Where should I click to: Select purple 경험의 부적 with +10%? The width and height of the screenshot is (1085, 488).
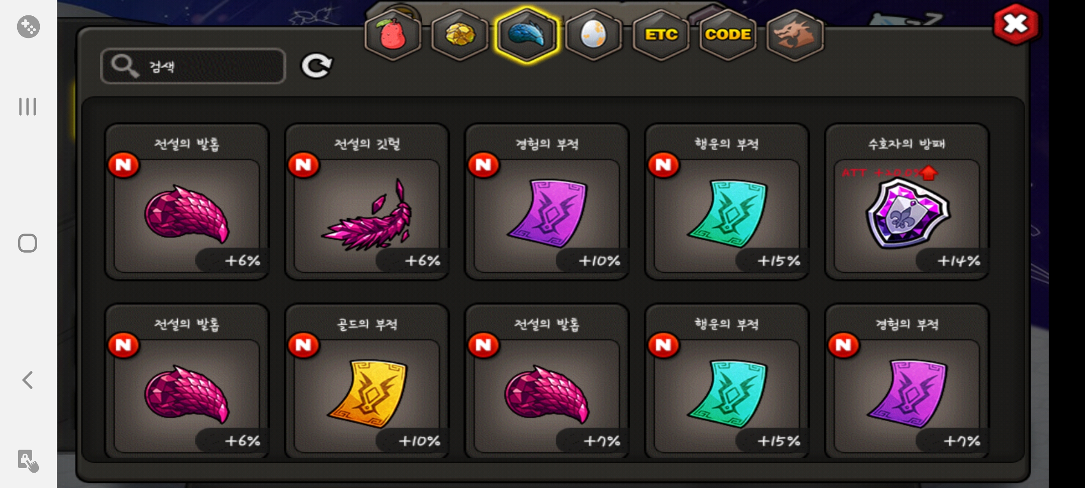547,202
